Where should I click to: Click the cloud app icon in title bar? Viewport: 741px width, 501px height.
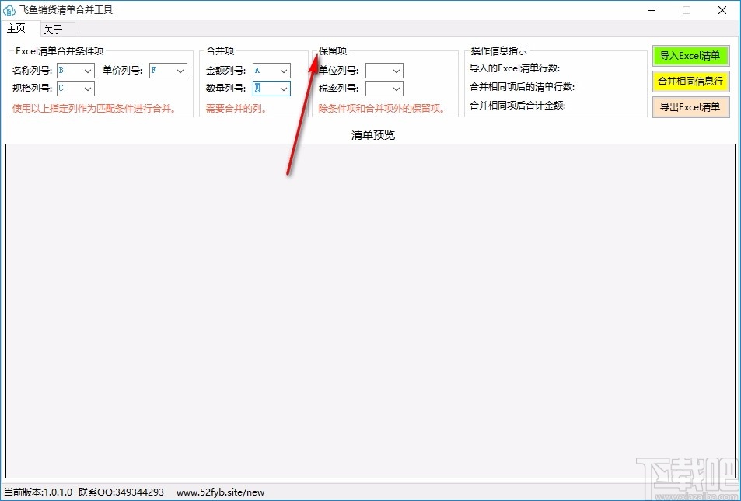coord(11,10)
